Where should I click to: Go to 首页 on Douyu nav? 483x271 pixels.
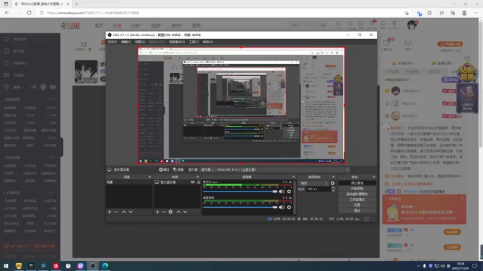tap(99, 25)
